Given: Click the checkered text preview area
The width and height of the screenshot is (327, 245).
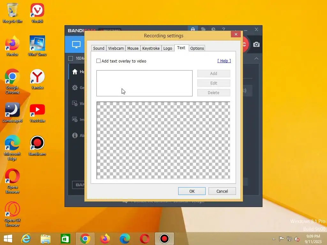Looking at the screenshot, I should (163, 140).
